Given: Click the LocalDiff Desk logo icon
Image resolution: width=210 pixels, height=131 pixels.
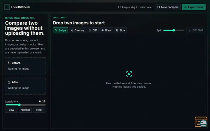Looking at the screenshot, I should (7, 7).
